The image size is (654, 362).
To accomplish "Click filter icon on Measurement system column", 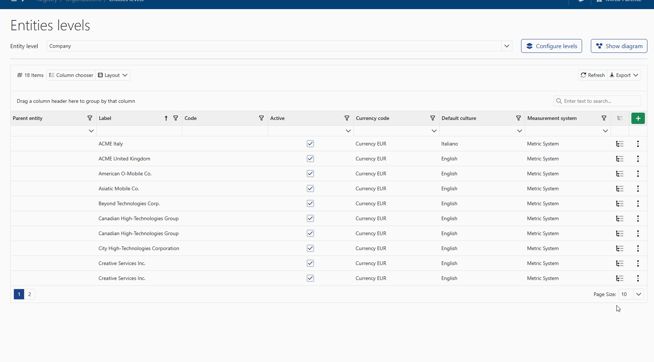I will tap(604, 118).
